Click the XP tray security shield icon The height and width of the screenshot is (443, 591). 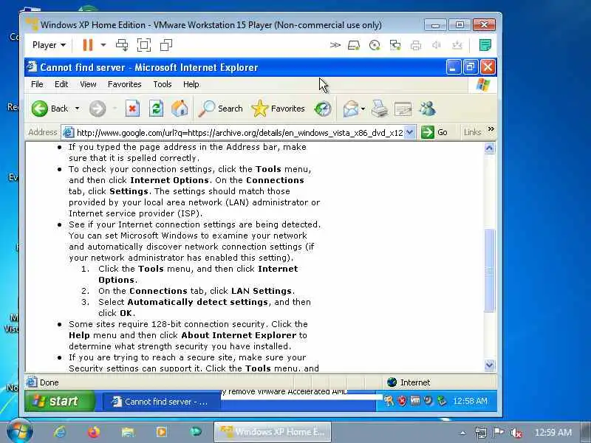tap(402, 401)
